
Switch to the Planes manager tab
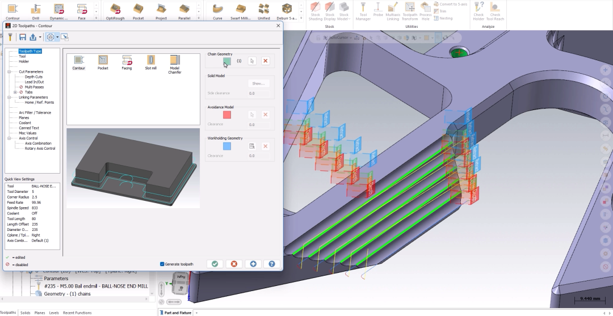click(40, 313)
